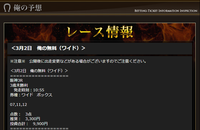Click the gold stripe under the header

click(100, 15)
